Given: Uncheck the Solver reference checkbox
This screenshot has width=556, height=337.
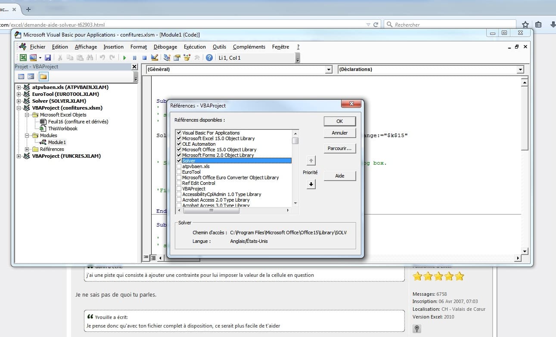Looking at the screenshot, I should click(x=179, y=161).
